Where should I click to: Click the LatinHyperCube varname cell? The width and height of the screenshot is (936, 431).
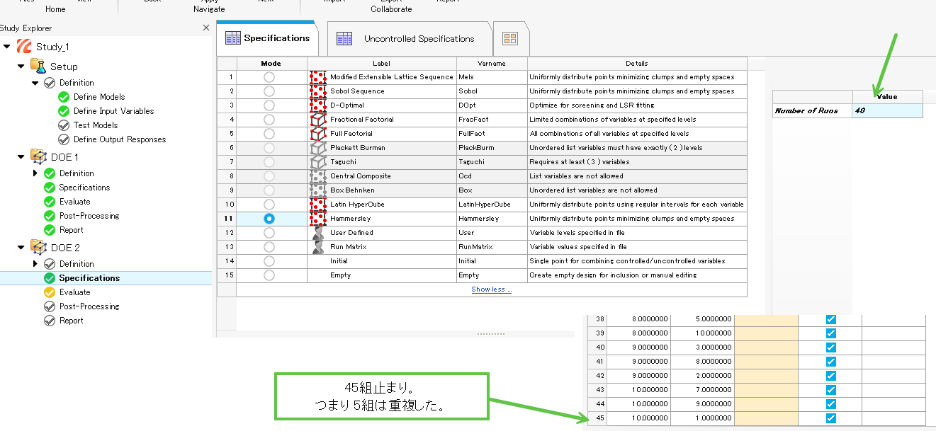(x=492, y=205)
